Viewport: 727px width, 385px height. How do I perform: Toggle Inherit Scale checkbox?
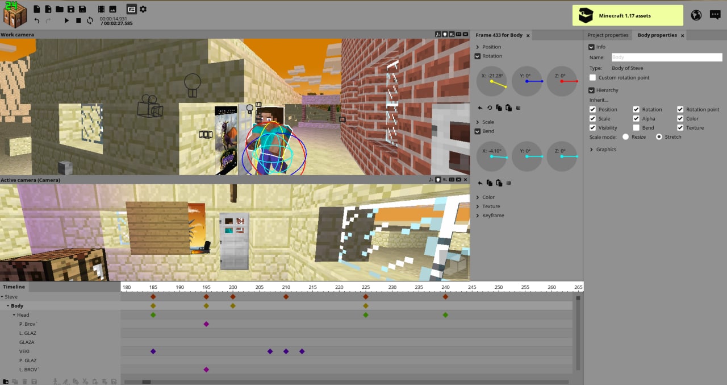pyautogui.click(x=592, y=118)
